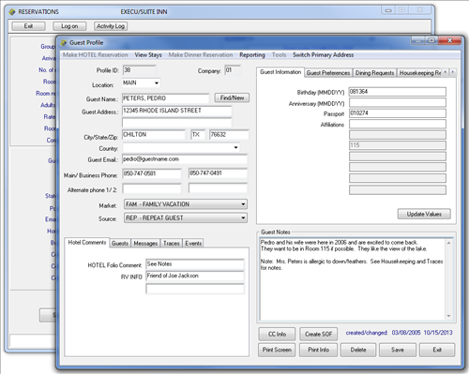Click the City field CHILTON
This screenshot has width=469, height=374.
coord(154,135)
